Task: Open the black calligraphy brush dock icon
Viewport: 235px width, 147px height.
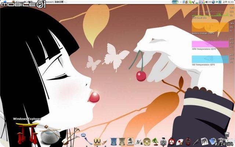Action: coord(196,142)
